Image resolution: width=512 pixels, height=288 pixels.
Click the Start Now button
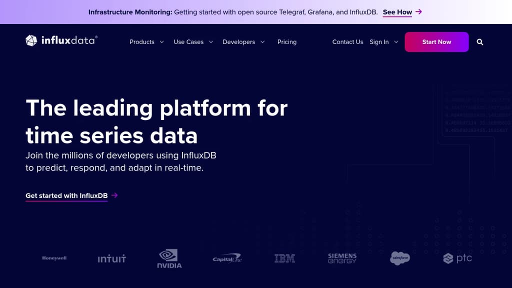tap(436, 42)
